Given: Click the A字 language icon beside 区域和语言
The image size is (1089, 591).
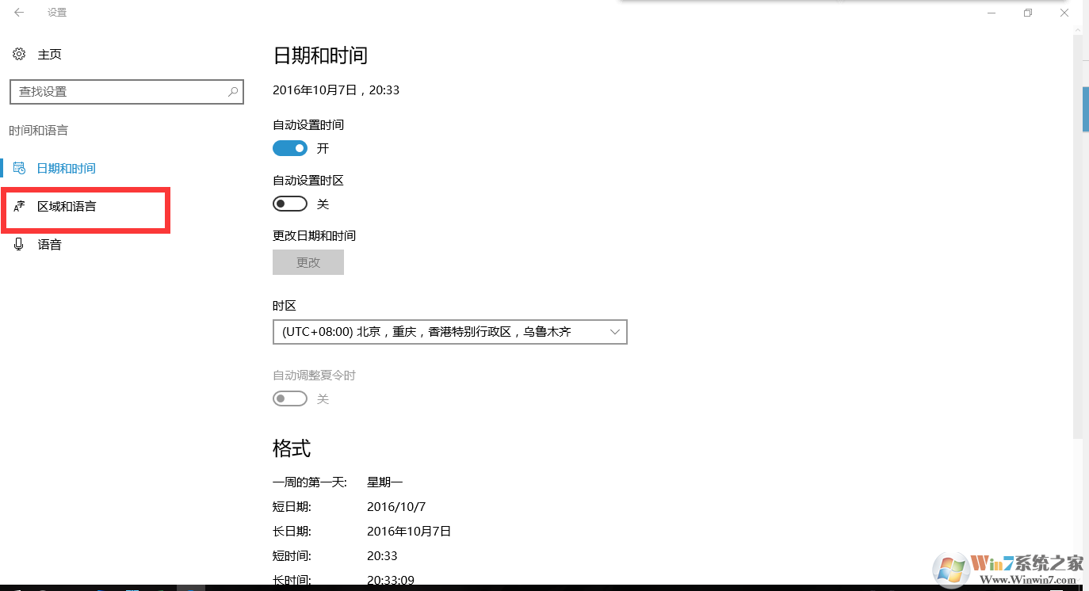Looking at the screenshot, I should point(18,206).
